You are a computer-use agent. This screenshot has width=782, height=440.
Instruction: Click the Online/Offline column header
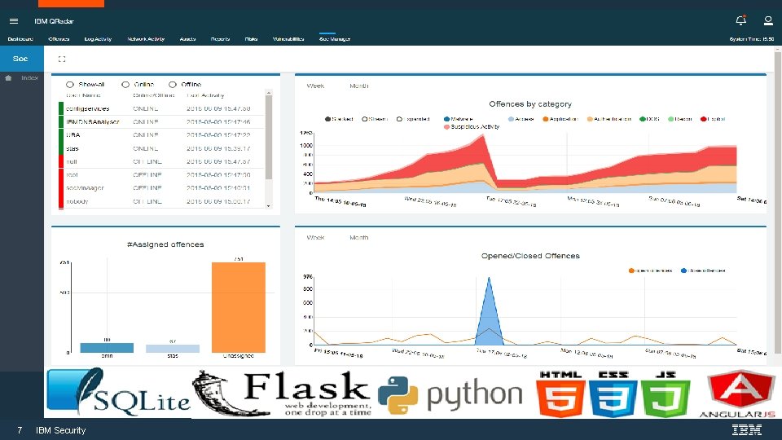(x=154, y=95)
